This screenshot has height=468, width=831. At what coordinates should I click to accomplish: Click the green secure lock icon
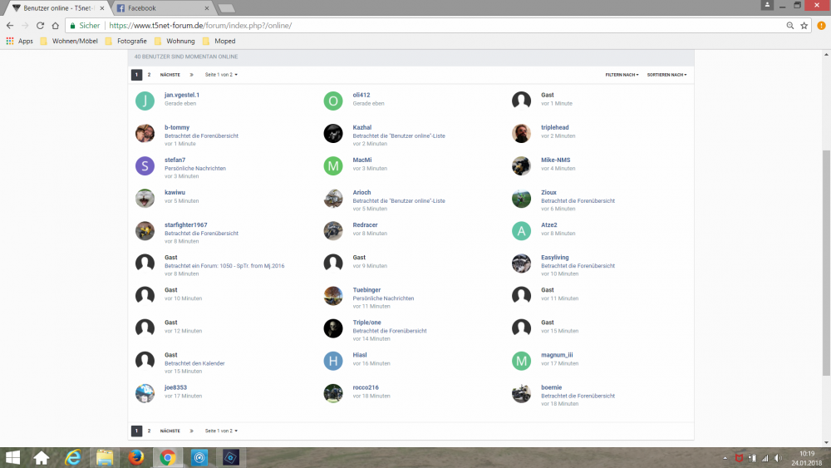coord(72,26)
